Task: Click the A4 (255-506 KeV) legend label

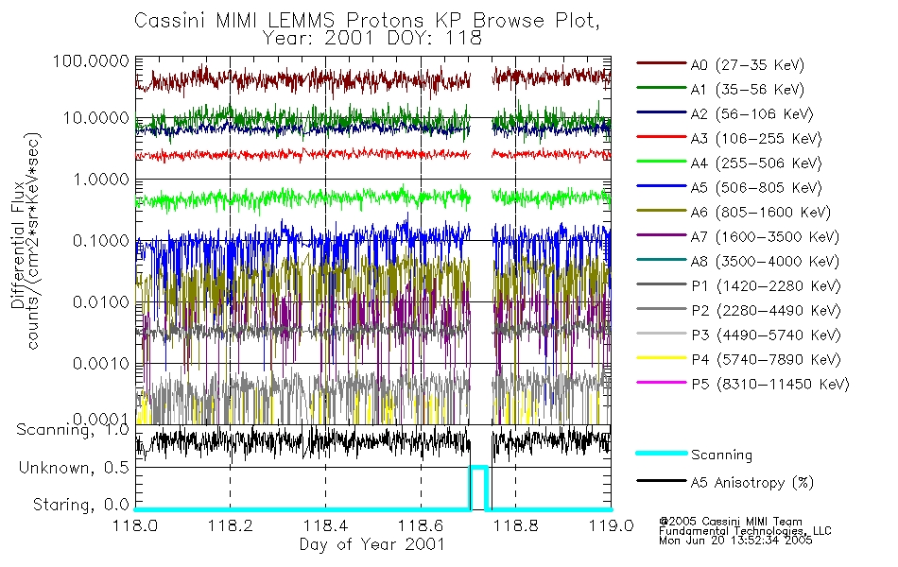Action: [756, 163]
